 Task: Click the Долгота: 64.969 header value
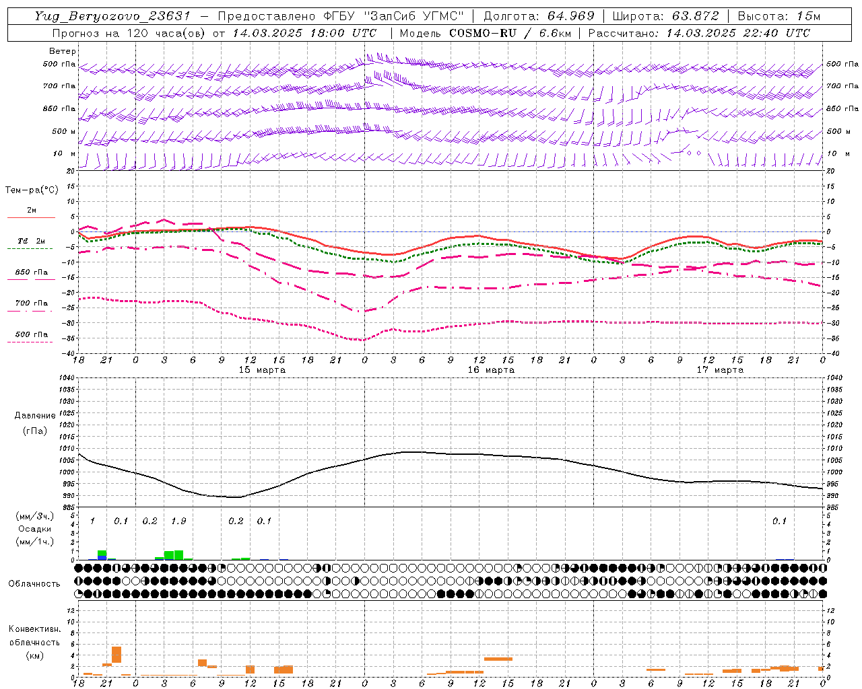click(539, 16)
